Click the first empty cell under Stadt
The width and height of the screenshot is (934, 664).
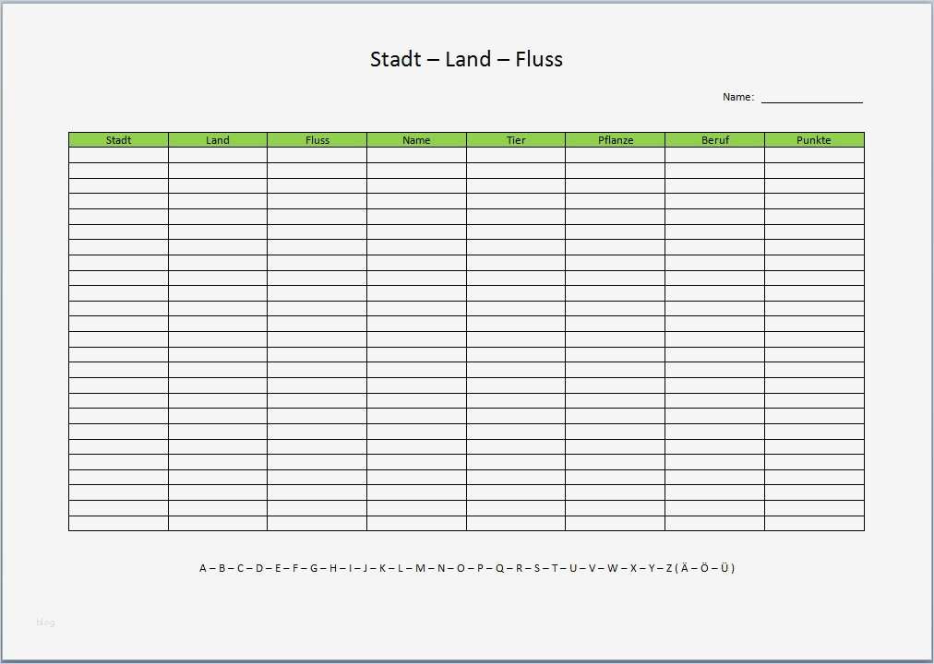118,155
